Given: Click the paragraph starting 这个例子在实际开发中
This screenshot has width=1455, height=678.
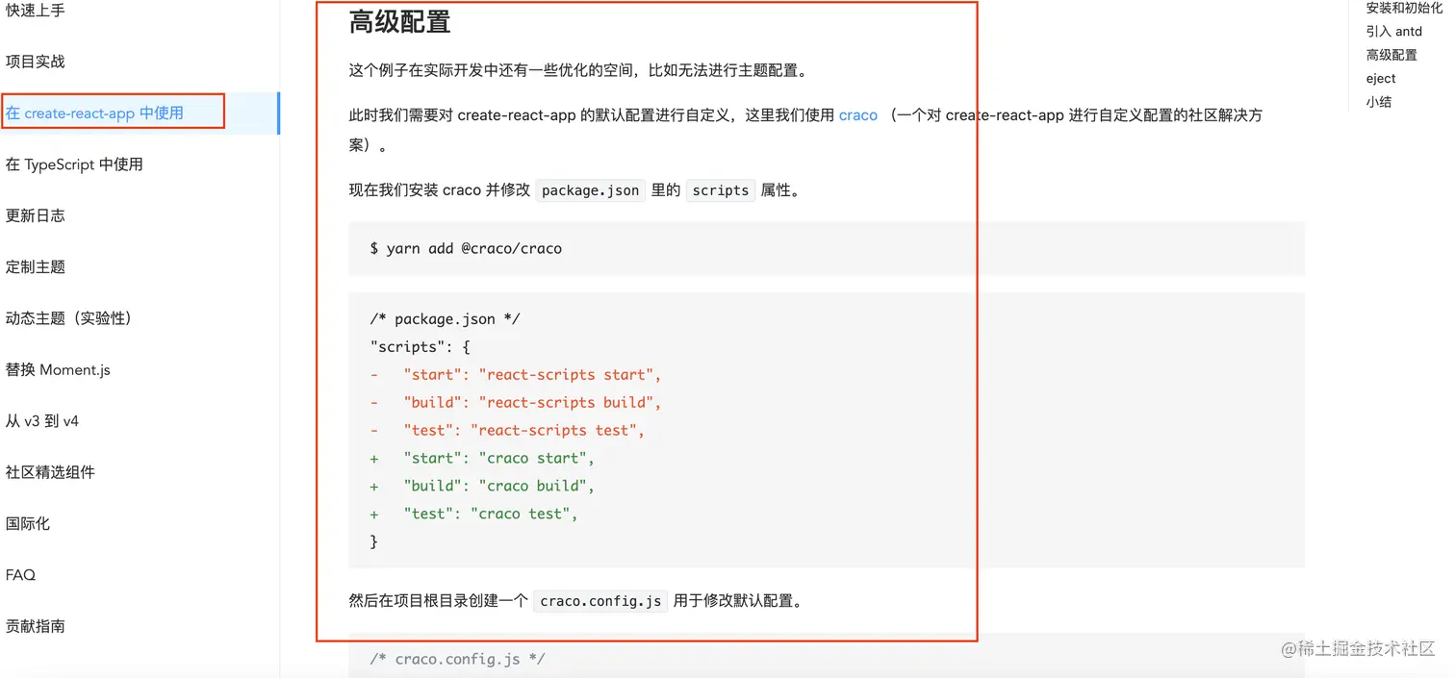Looking at the screenshot, I should coord(578,70).
